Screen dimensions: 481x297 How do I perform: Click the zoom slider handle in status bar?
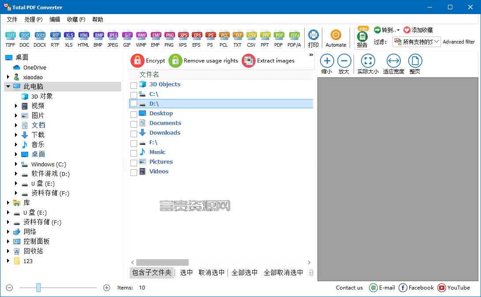[x=38, y=287]
